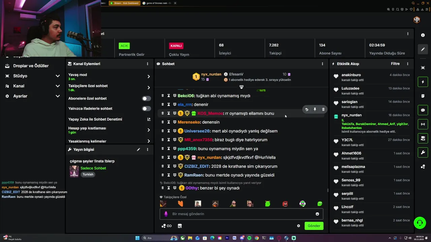The image size is (431, 242).
Task: Select the broadcast signal icon in right sidebar
Action: (x=423, y=124)
